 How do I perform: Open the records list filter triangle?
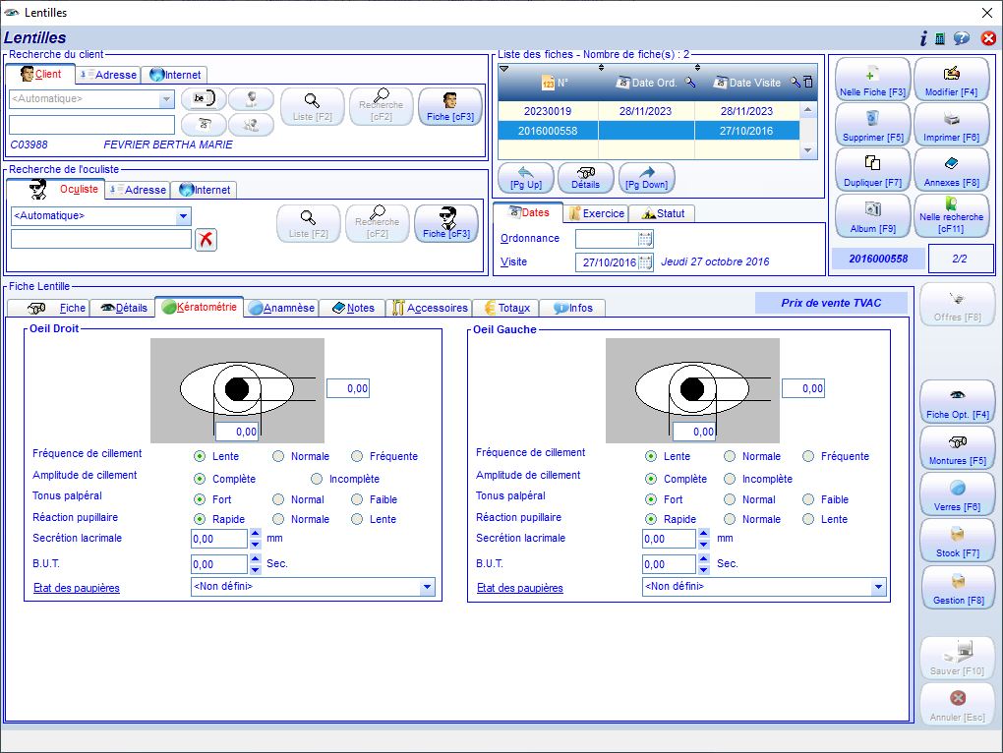click(504, 69)
